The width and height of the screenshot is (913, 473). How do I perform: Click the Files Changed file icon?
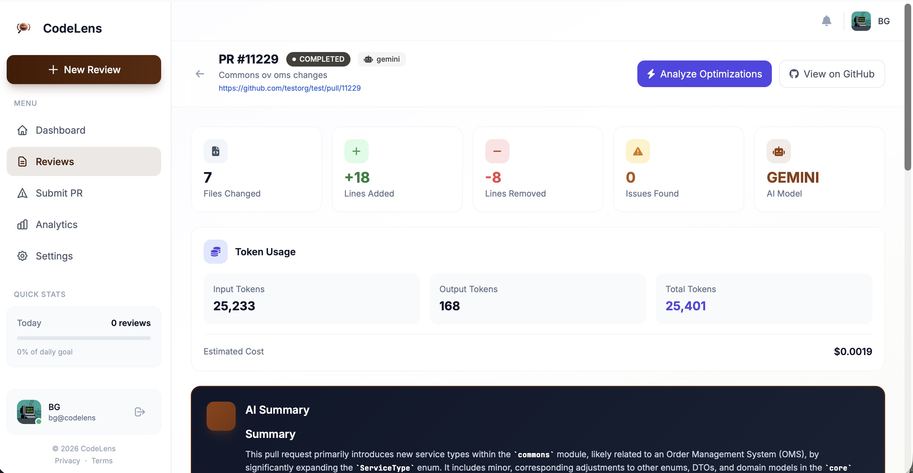tap(215, 151)
